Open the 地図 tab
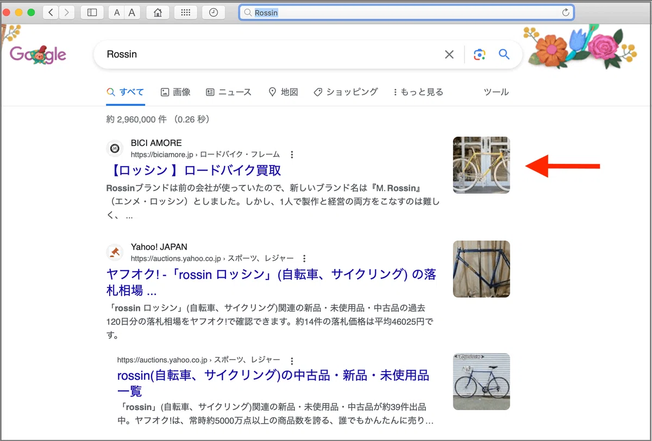Screen dimensions: 652x441 coord(283,92)
